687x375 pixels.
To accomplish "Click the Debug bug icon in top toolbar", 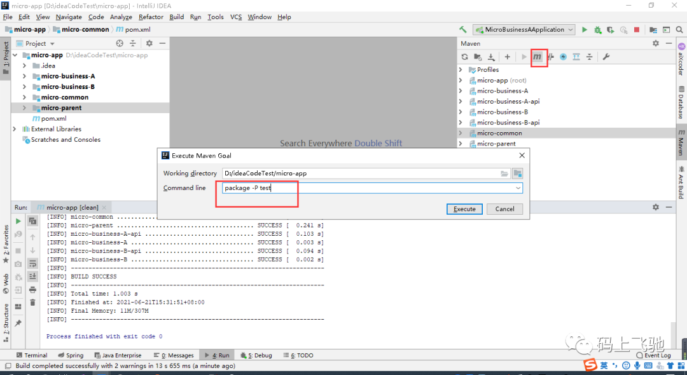I will pos(597,30).
